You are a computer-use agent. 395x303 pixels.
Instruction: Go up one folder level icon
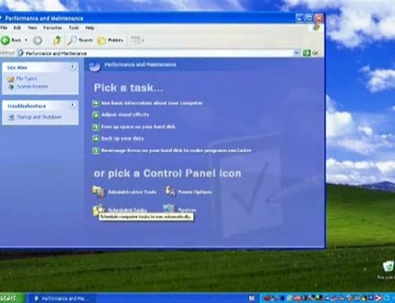[x=57, y=40]
